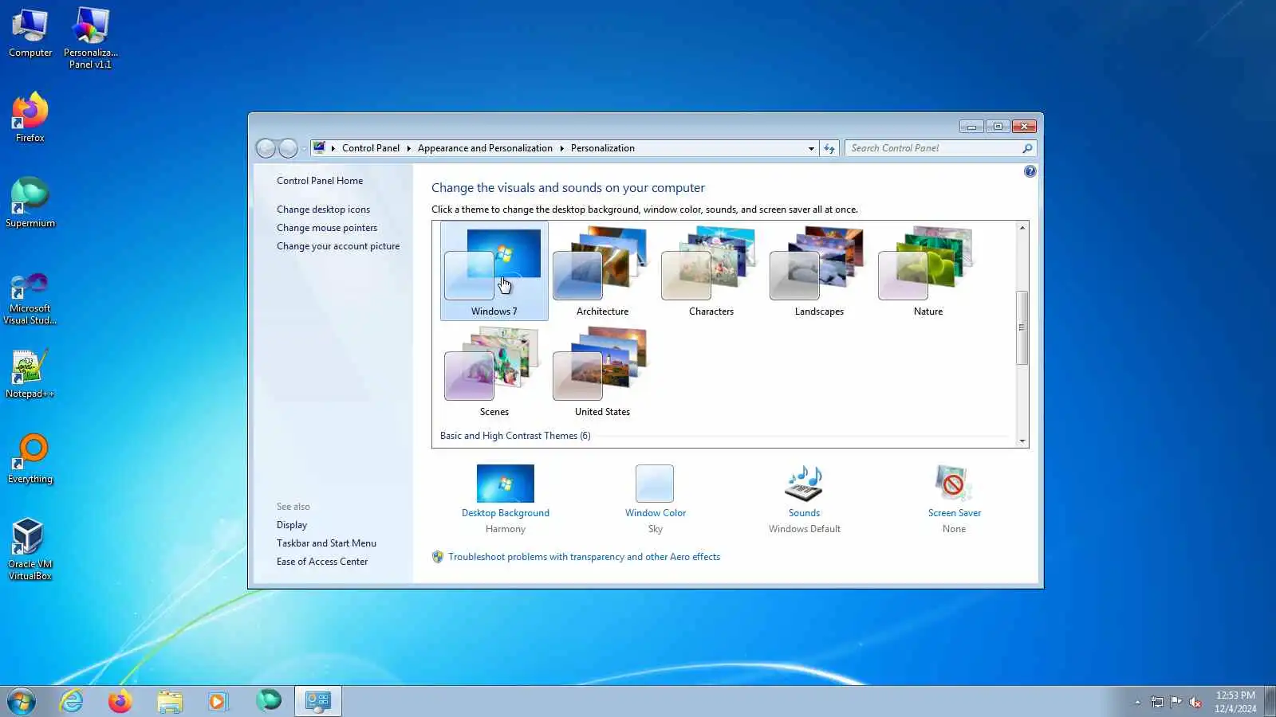Screen dimensions: 1276x717
Task: Click Basic and High Contrast Themes heading
Action: [x=515, y=436]
